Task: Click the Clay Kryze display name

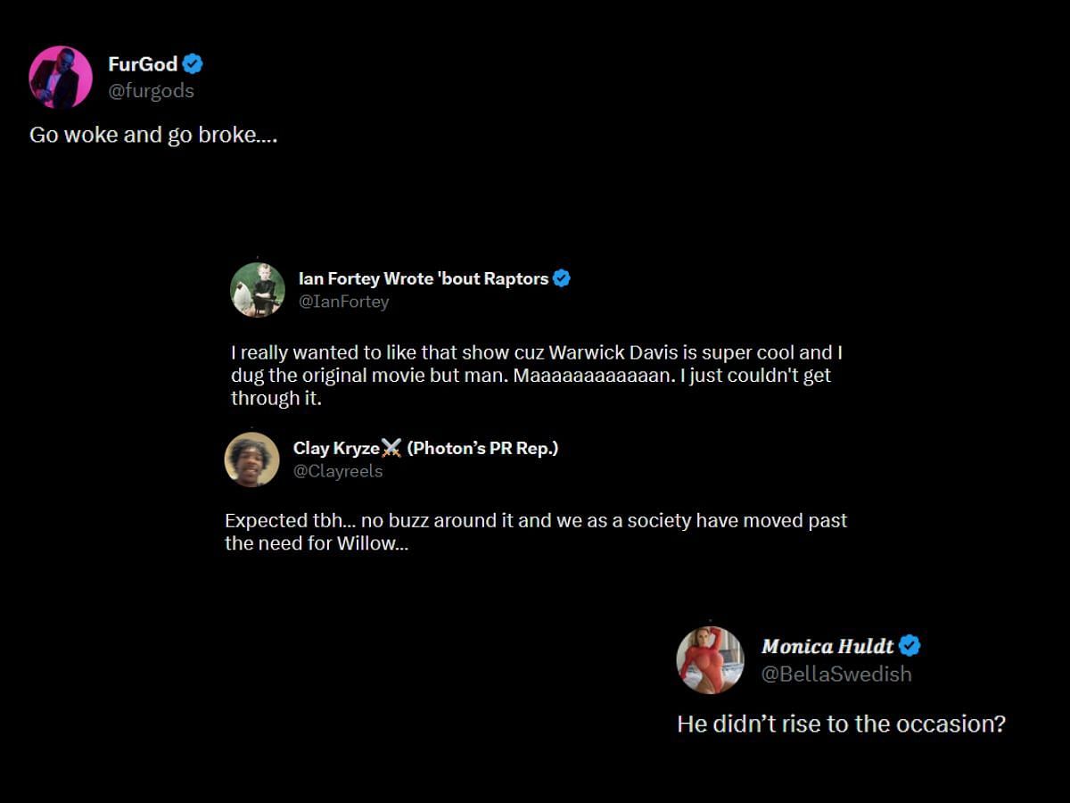Action: [336, 448]
